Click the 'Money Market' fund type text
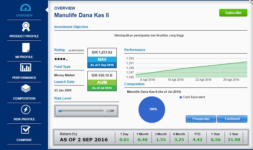Image resolution: width=253 pixels, height=150 pixels. (65, 75)
